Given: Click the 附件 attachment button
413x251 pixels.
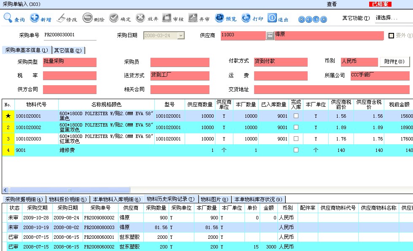Looking at the screenshot, I should 394,62.
